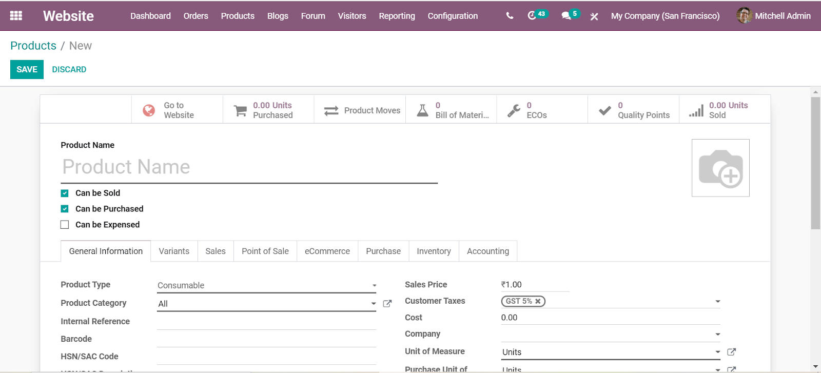
Task: Open Product Category dropdown arrow
Action: pos(374,304)
